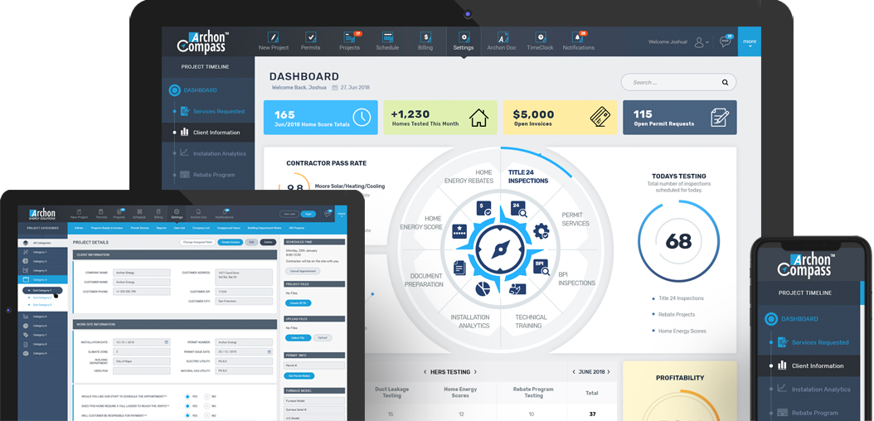Go to previous HERS Testing view
874x421 pixels.
425,372
